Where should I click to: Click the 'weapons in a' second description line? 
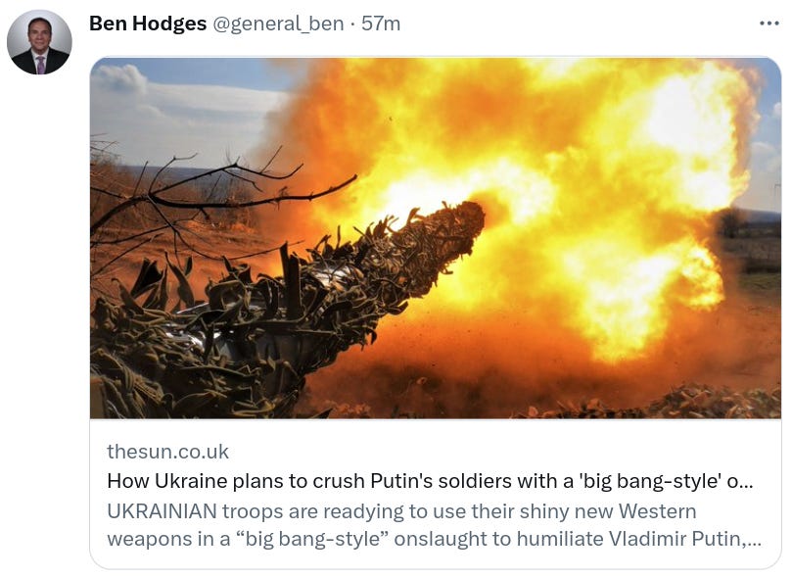pyautogui.click(x=434, y=539)
